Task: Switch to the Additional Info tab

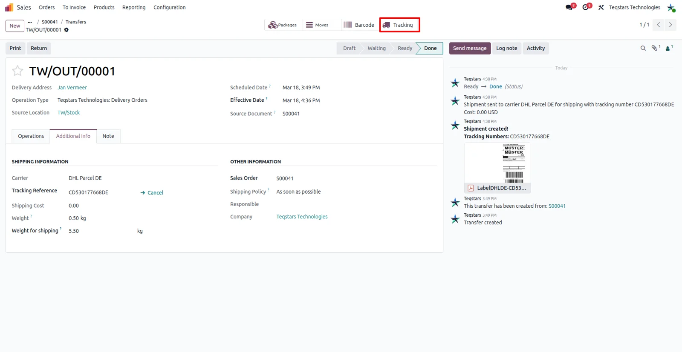Action: [x=73, y=136]
